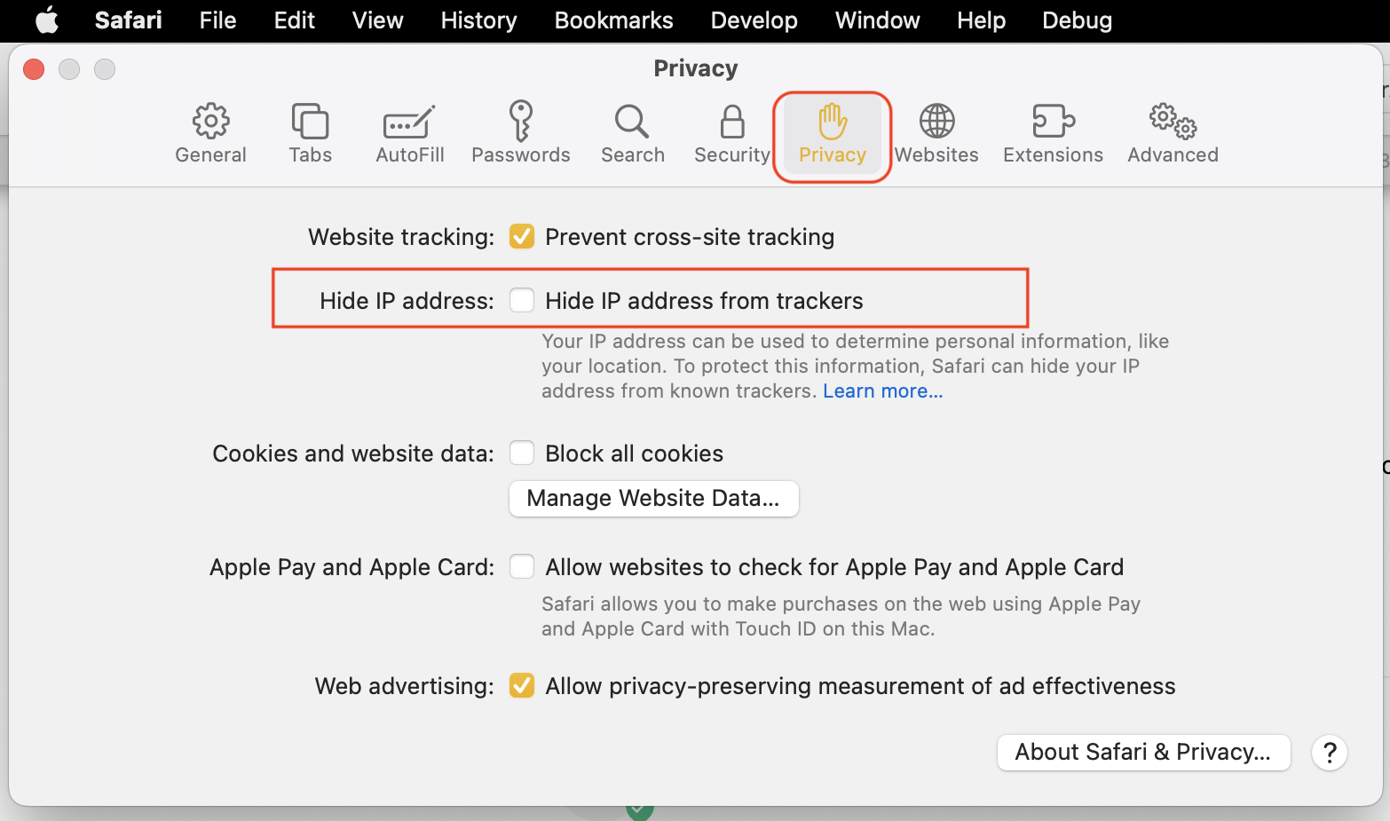Open the Develop menu
Viewport: 1390px width, 821px height.
click(754, 20)
